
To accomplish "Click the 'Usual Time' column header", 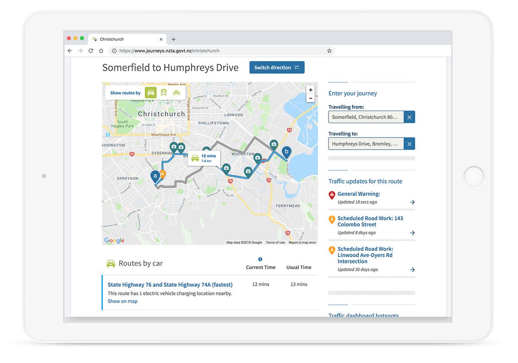I will point(299,267).
